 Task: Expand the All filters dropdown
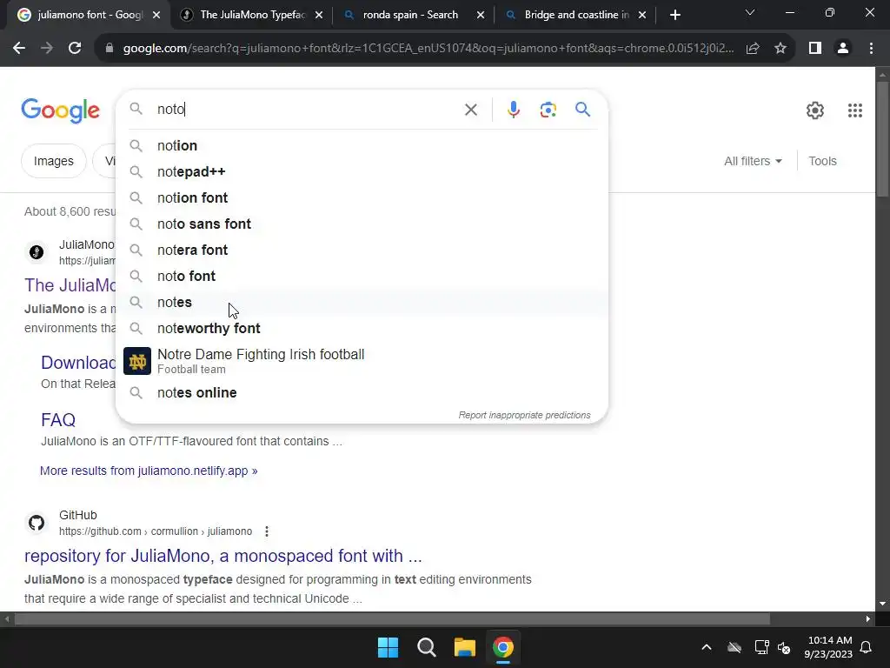point(754,161)
